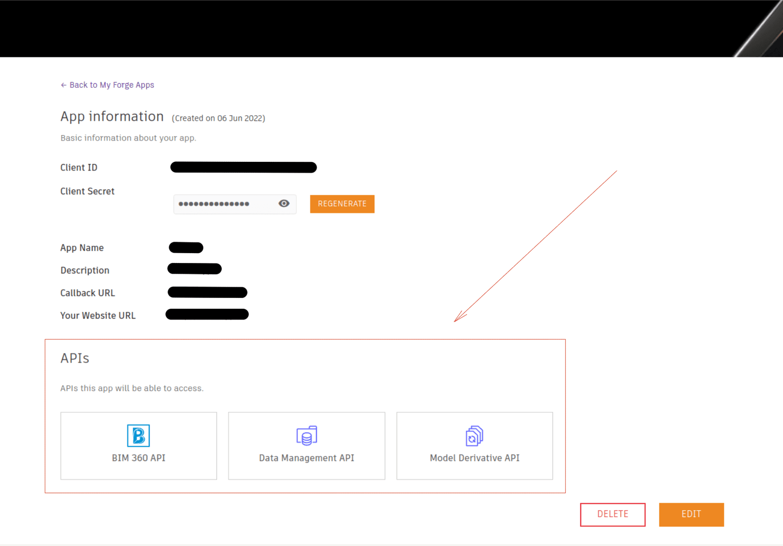Click the App information heading
The image size is (783, 546).
click(x=112, y=117)
